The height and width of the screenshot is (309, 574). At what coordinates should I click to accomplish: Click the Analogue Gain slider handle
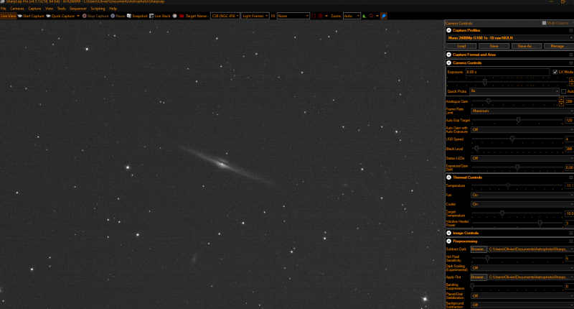pos(489,101)
